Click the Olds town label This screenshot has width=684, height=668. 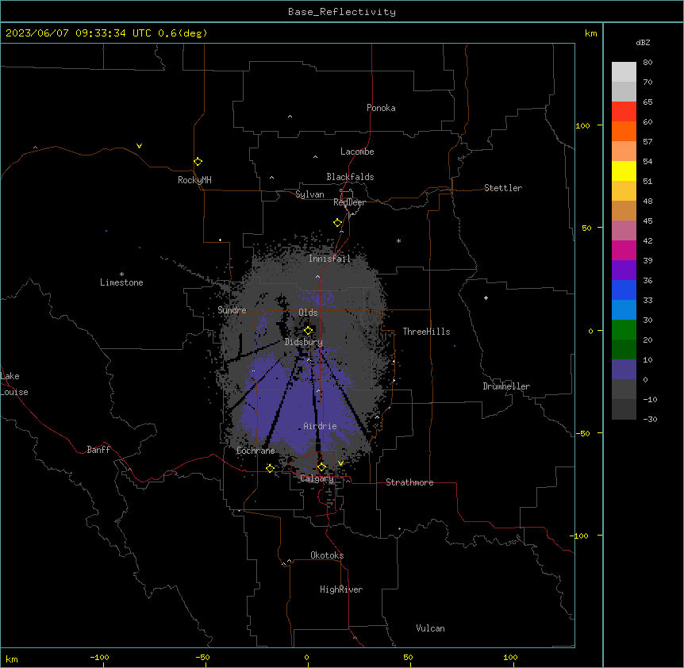[308, 313]
